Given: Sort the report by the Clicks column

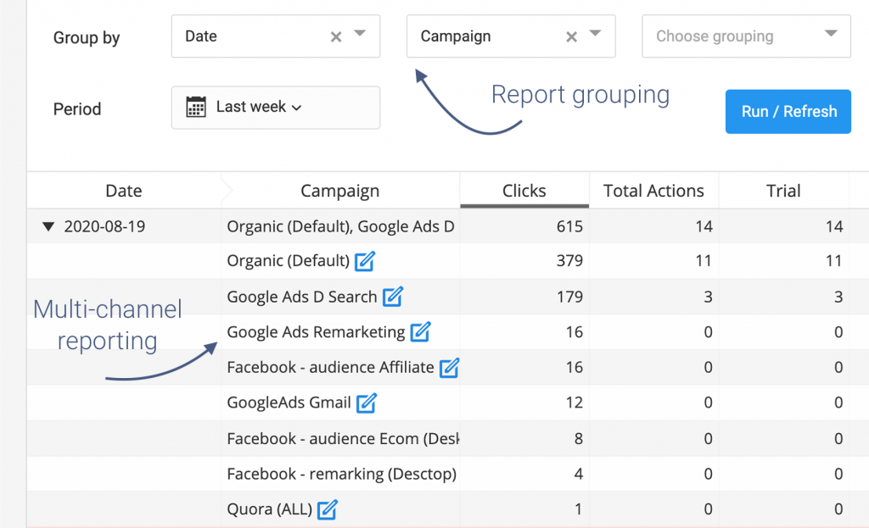Looking at the screenshot, I should coord(524,190).
